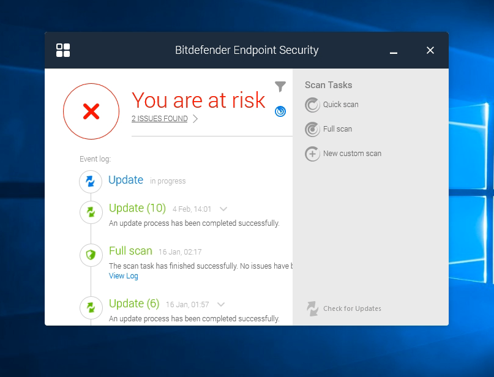This screenshot has height=377, width=494.
Task: Click the Full scan shield icon in event log
Action: [91, 255]
